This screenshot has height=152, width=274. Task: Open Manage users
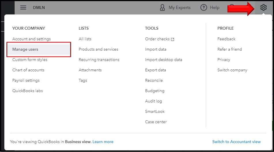25,49
